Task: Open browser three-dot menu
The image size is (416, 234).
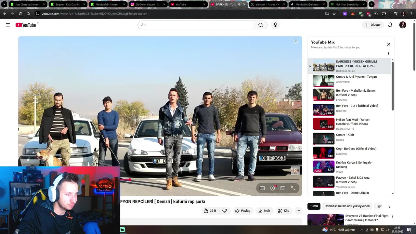Action: [x=411, y=14]
